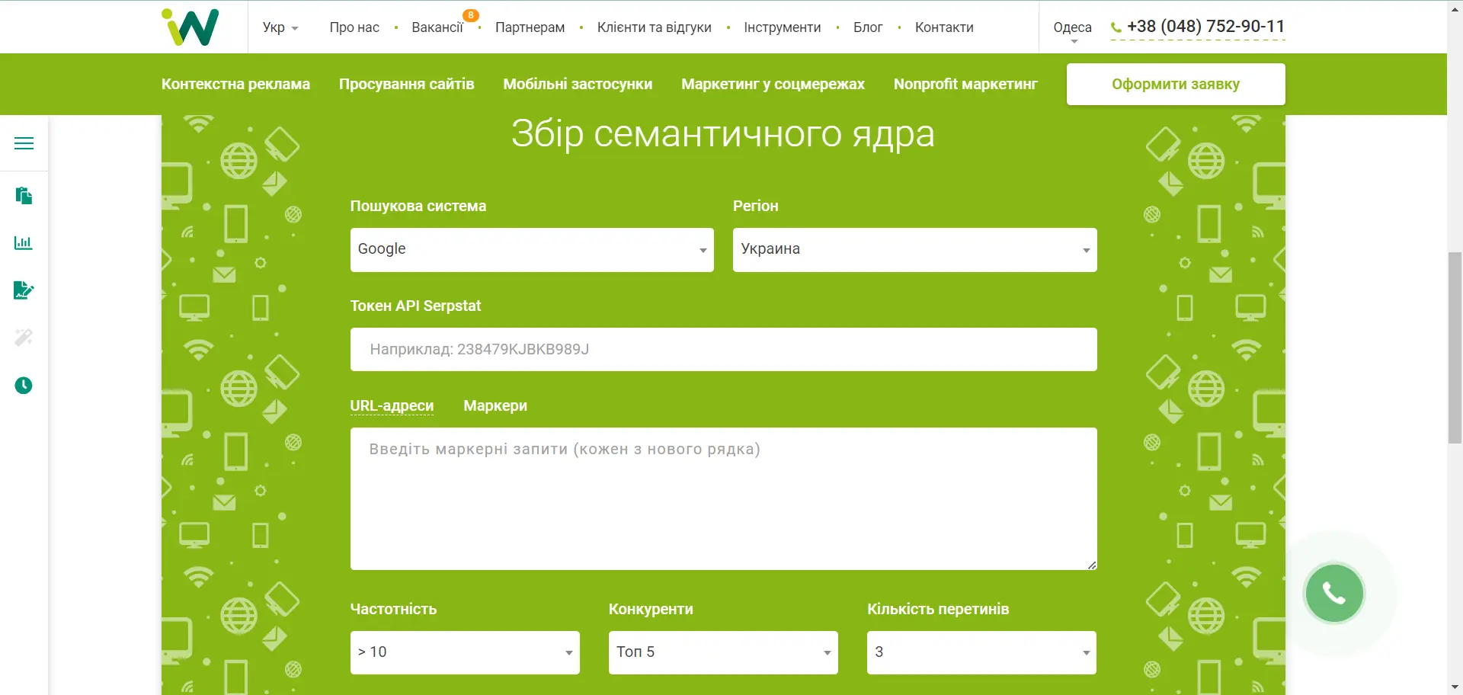Click the +38 (048) 752-90-11 phone link
Viewport: 1463px width, 695px height.
tap(1206, 27)
